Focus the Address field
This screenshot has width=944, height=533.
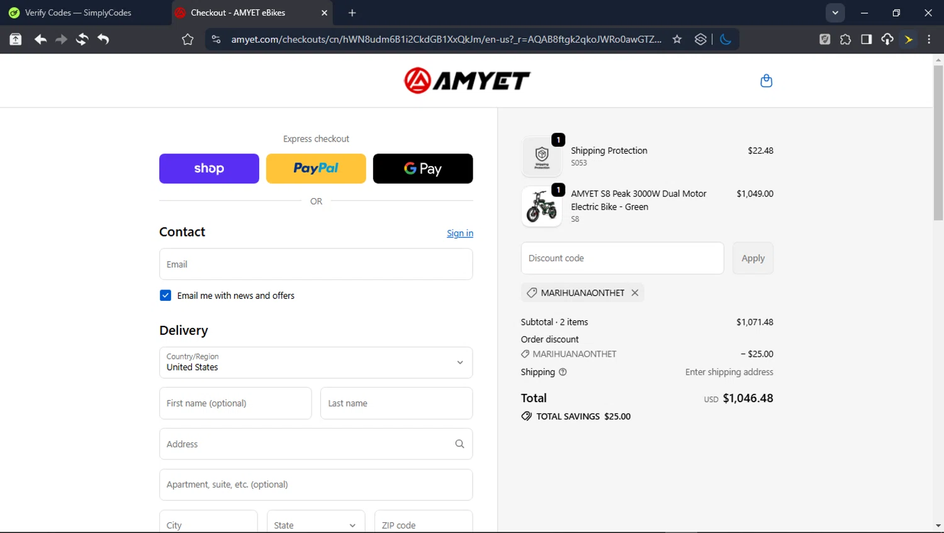coord(316,444)
